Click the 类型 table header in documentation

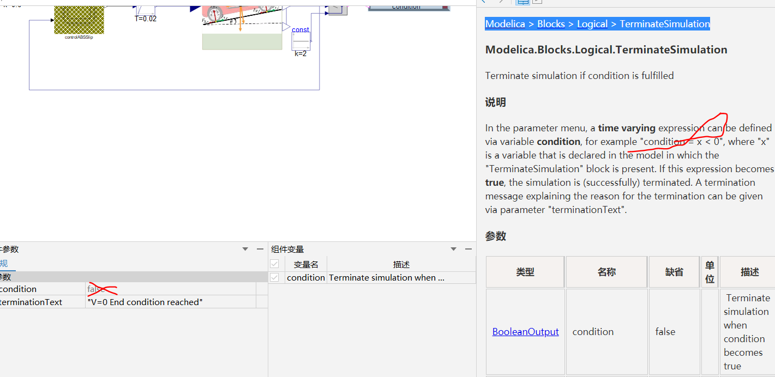tap(525, 272)
